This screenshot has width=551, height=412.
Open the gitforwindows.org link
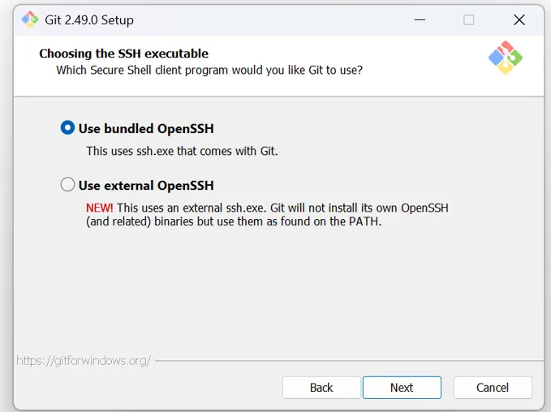84,360
